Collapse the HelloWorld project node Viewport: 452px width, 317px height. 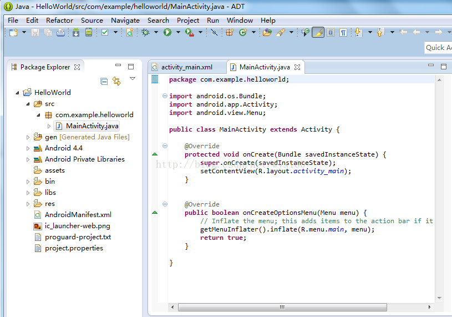(17, 93)
